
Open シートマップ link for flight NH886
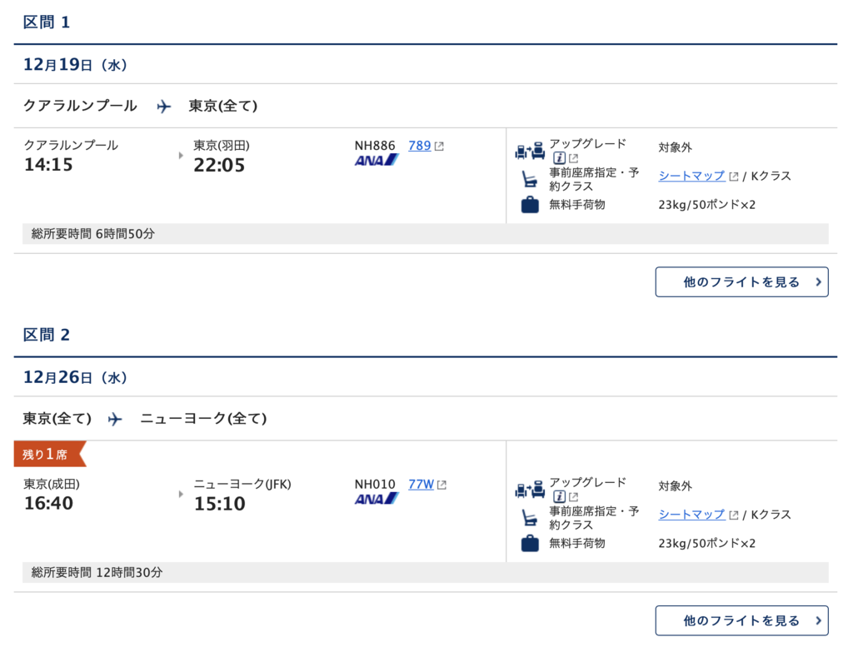[x=691, y=176]
